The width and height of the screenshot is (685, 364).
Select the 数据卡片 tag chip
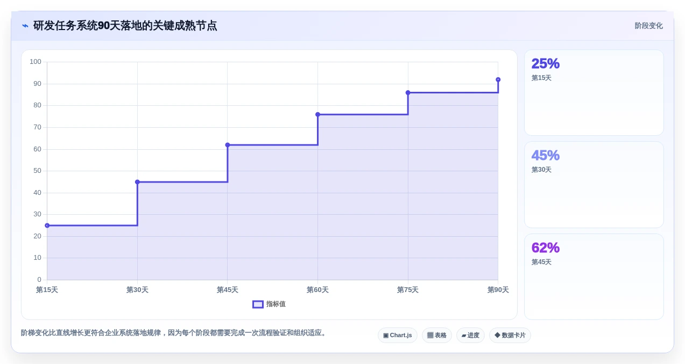click(x=510, y=335)
